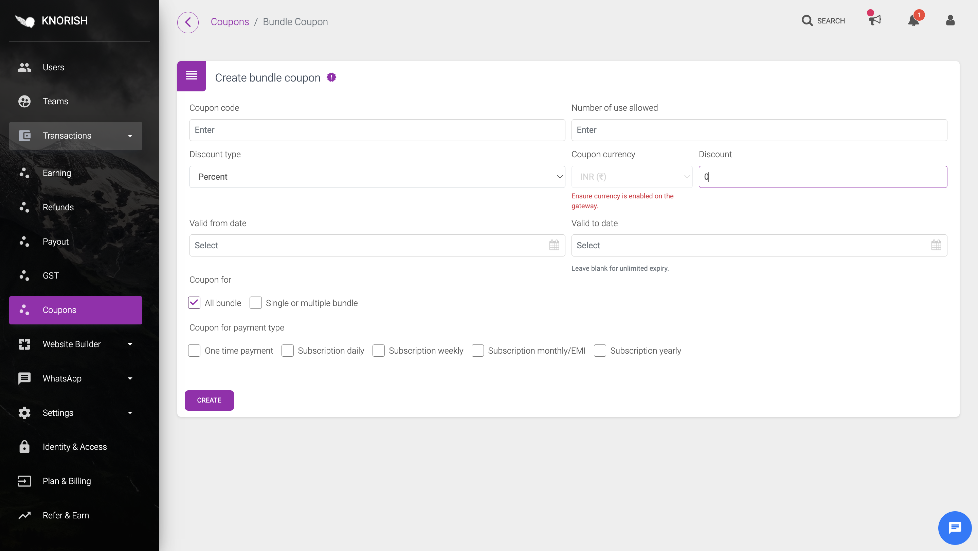This screenshot has width=978, height=551.
Task: Click the Teams group icon
Action: (x=24, y=101)
